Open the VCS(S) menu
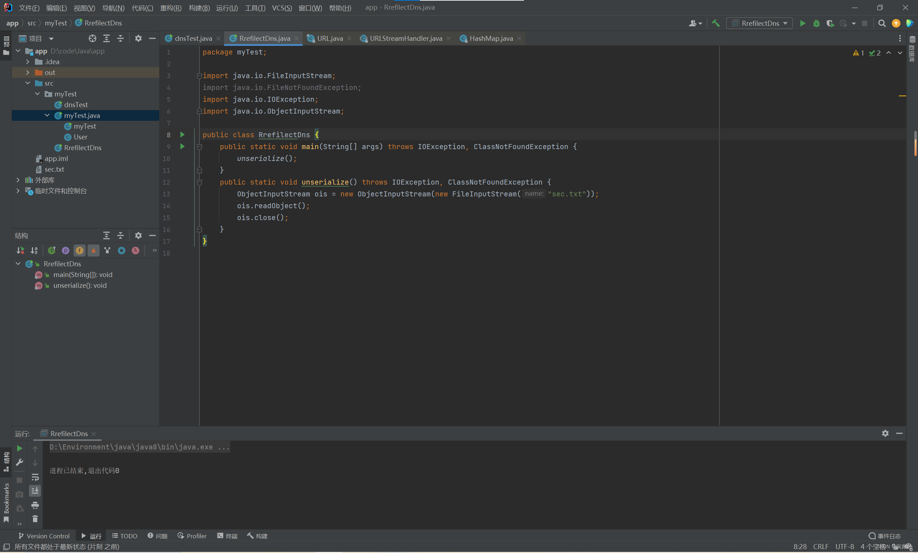 (281, 8)
